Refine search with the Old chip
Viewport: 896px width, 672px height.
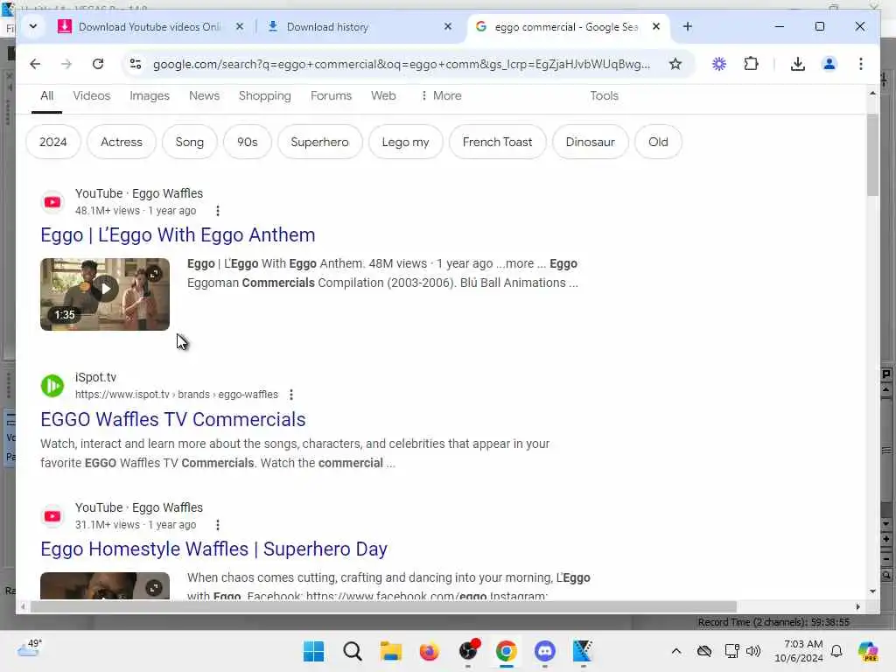658,142
